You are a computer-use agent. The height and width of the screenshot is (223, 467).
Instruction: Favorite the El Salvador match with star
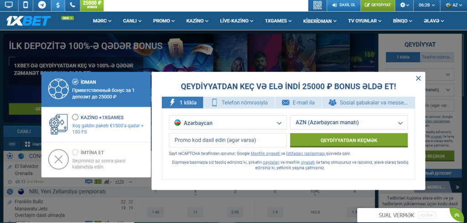[10, 182]
